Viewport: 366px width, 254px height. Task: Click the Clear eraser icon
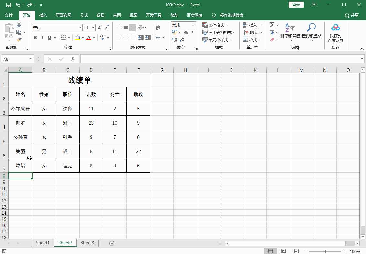pyautogui.click(x=272, y=40)
